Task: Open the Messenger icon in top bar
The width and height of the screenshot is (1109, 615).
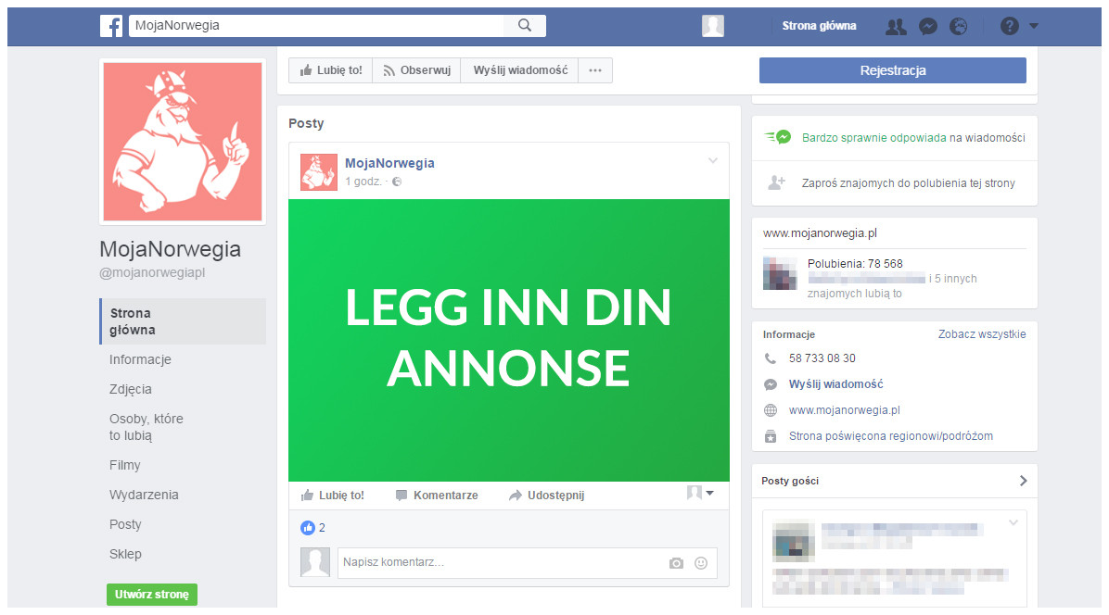Action: [x=928, y=27]
